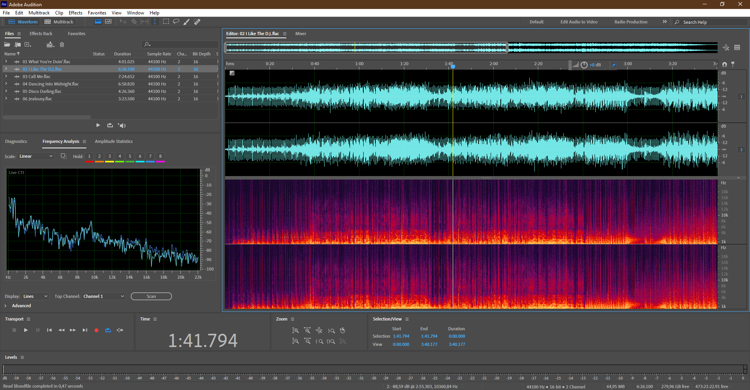Click the overview zoom-out-full icon
The height and width of the screenshot is (390, 750).
click(726, 48)
